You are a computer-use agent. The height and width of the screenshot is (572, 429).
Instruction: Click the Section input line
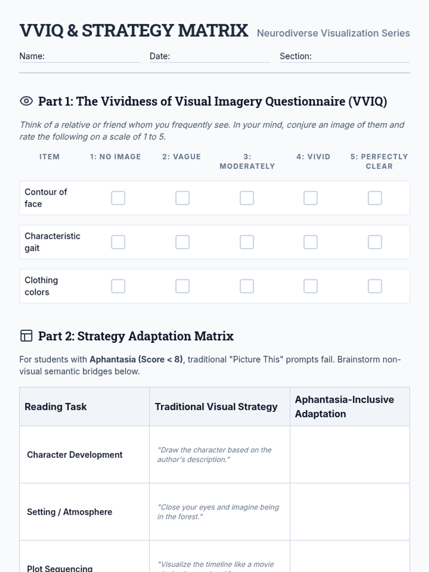[x=360, y=56]
